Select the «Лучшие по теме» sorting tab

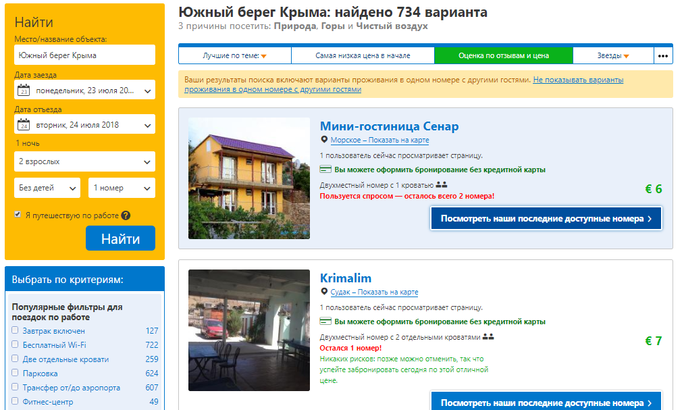(x=234, y=54)
